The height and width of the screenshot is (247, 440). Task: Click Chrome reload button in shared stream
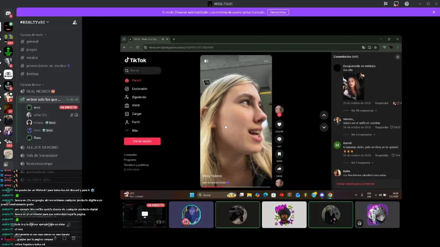[137, 47]
